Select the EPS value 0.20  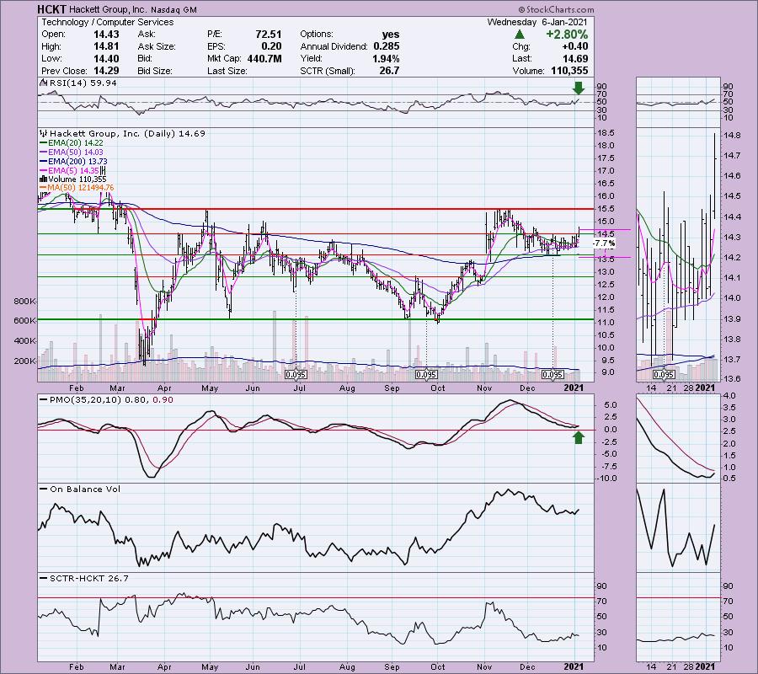coord(272,46)
